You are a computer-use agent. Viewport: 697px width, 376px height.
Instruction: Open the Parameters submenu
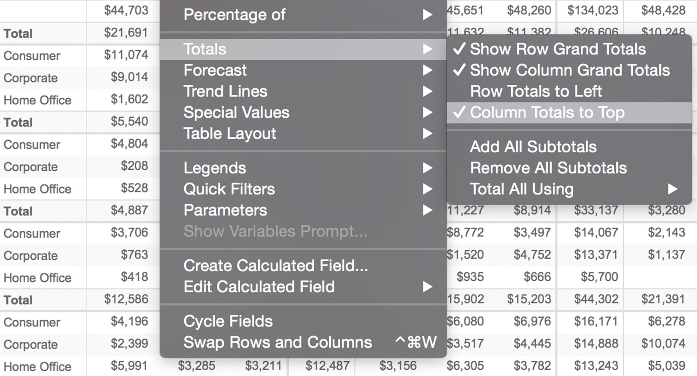[303, 210]
